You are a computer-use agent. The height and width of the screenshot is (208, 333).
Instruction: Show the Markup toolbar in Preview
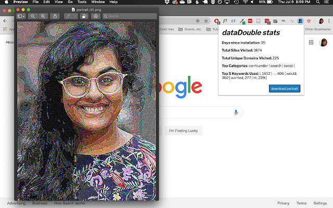pos(95,16)
